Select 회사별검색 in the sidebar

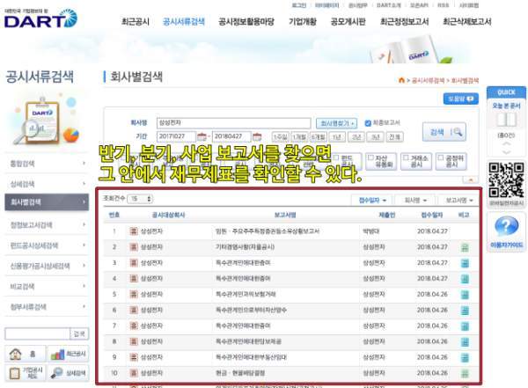point(47,202)
